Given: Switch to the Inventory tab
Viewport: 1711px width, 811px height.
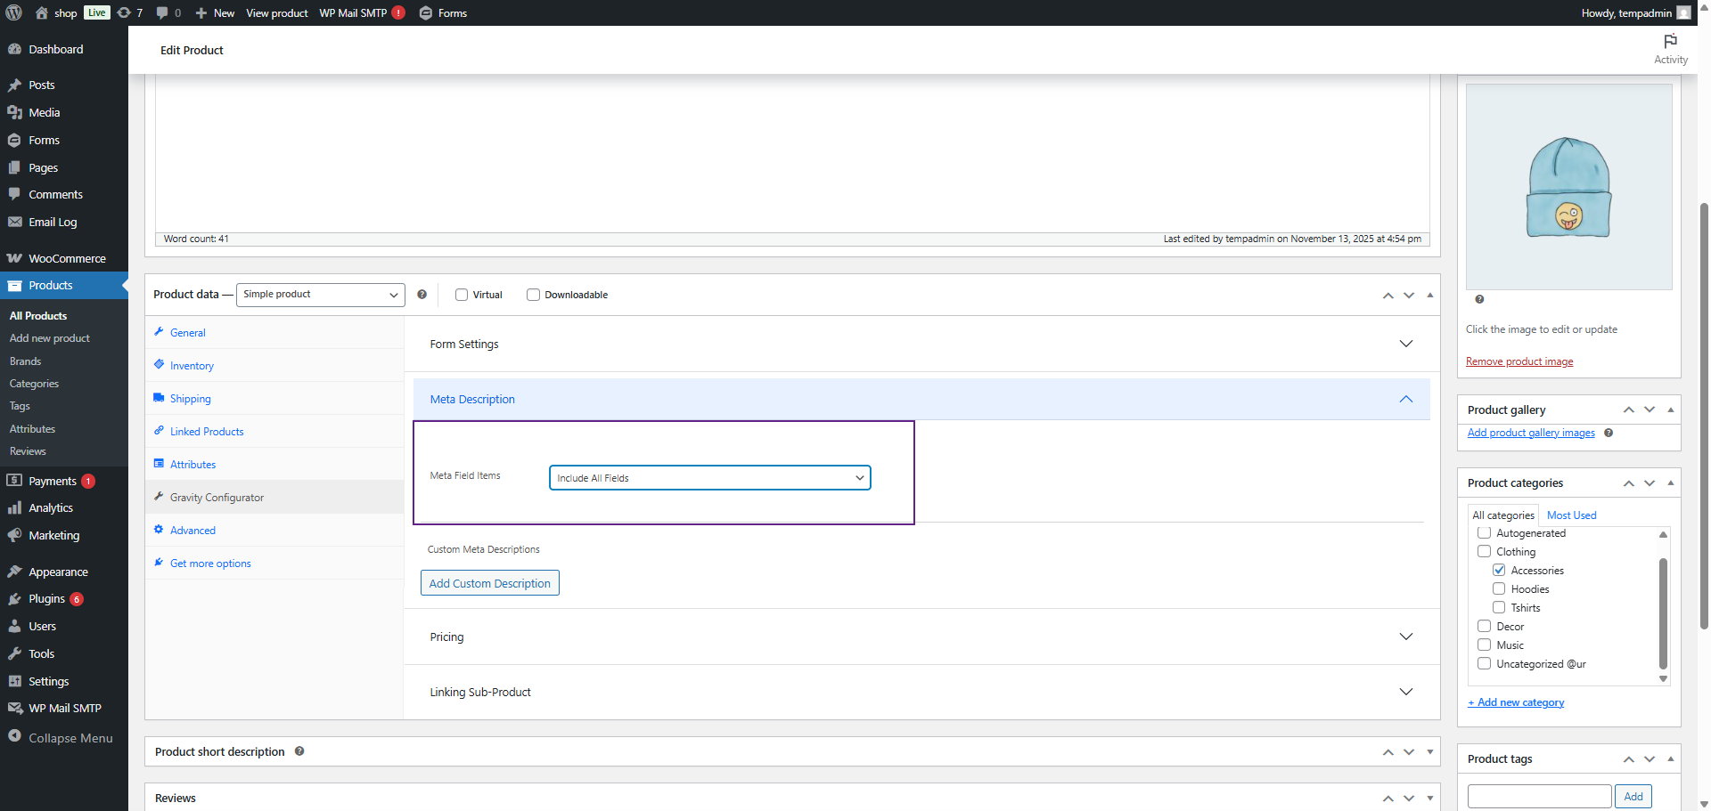Looking at the screenshot, I should point(192,366).
